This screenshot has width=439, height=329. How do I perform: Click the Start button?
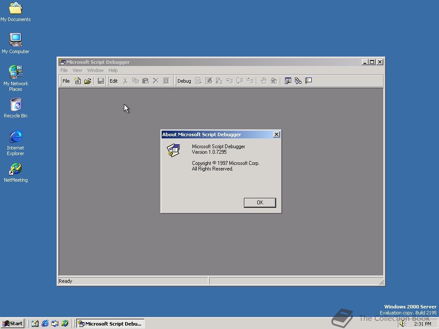tap(12, 323)
